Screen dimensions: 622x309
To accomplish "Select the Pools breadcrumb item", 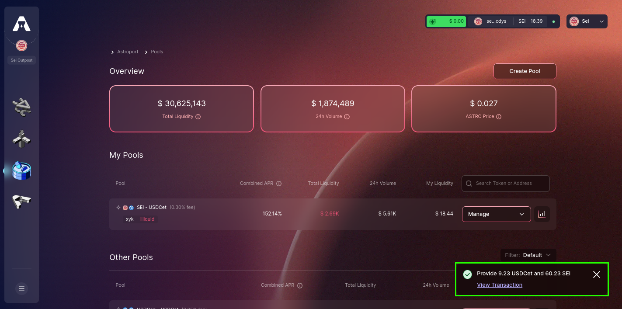I will point(157,52).
